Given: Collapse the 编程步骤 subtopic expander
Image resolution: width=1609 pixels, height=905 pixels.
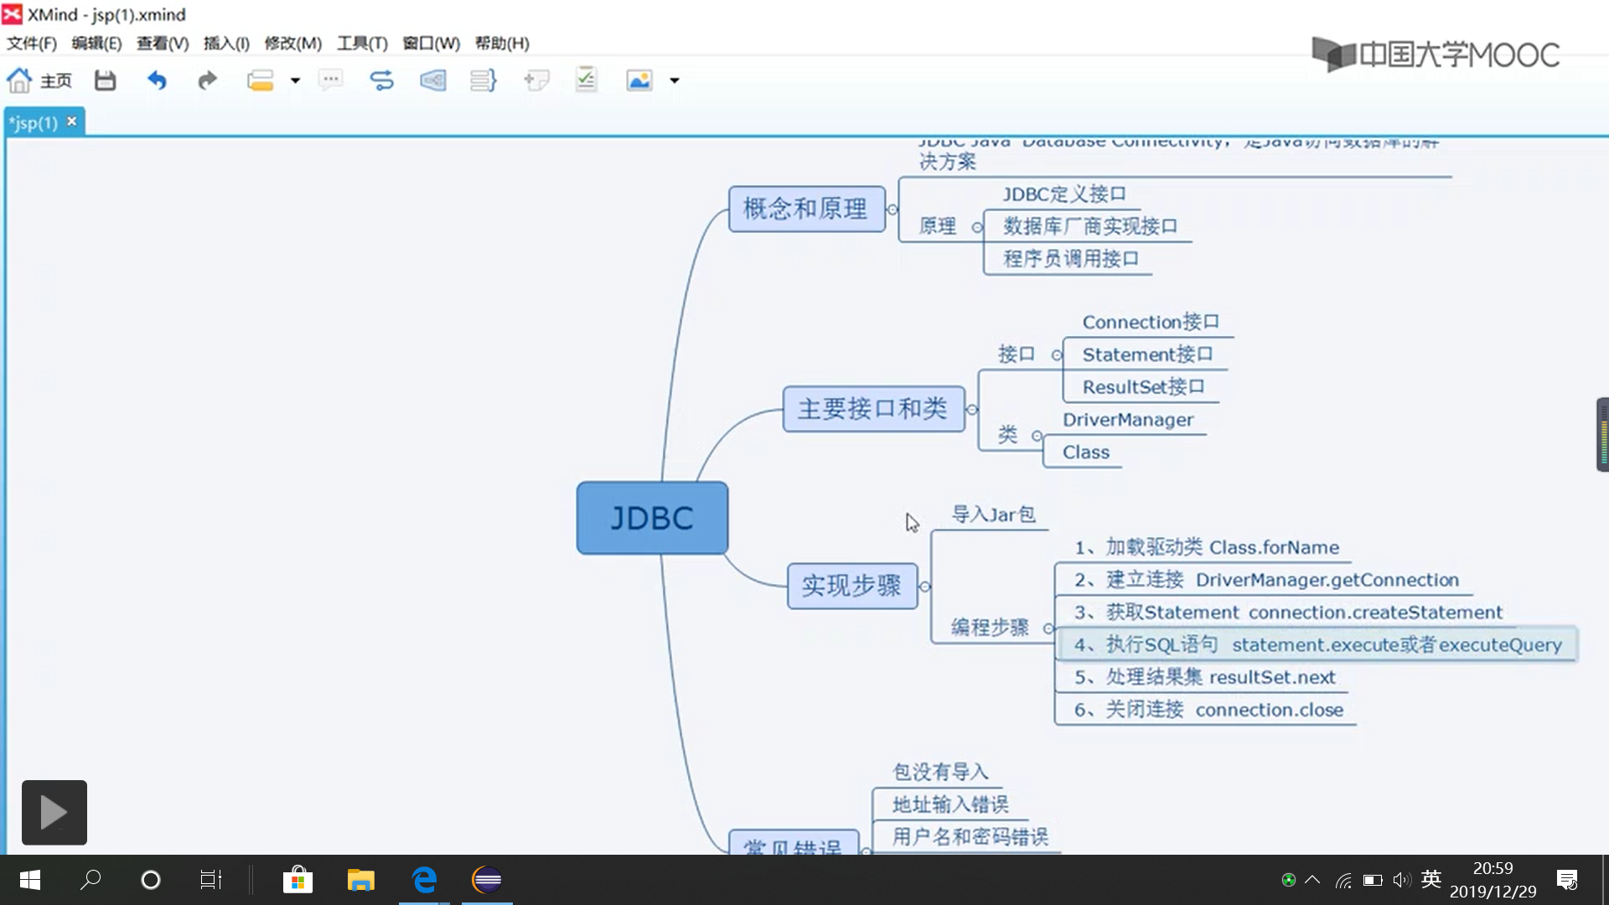Looking at the screenshot, I should click(1048, 628).
